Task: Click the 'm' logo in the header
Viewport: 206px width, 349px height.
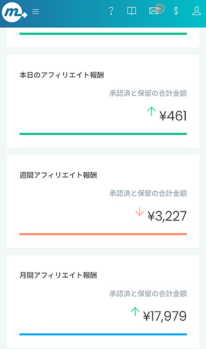Action: click(14, 13)
